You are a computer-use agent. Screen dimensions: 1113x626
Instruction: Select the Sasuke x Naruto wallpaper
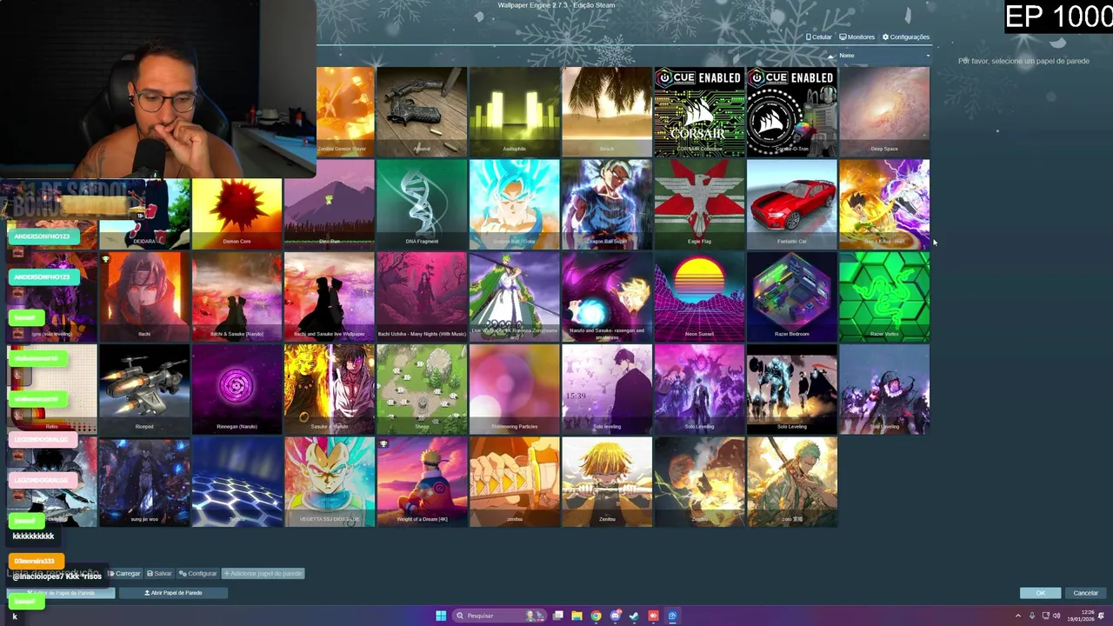click(330, 390)
